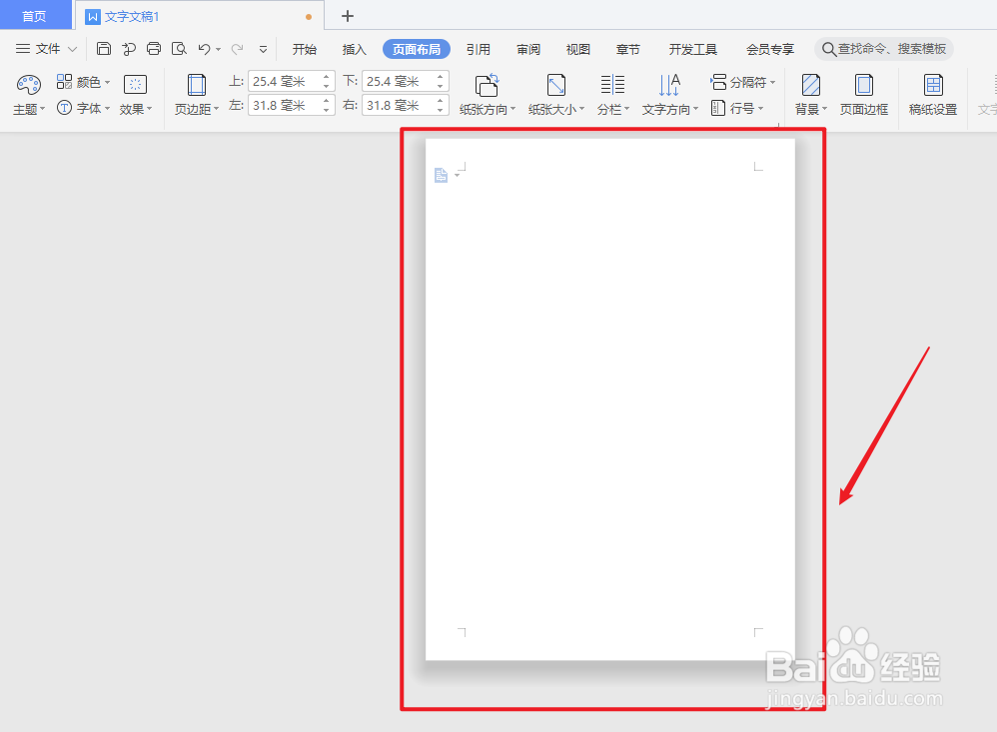The image size is (997, 732).
Task: Expand the quick access toolbar customize arrow
Action: tap(264, 49)
